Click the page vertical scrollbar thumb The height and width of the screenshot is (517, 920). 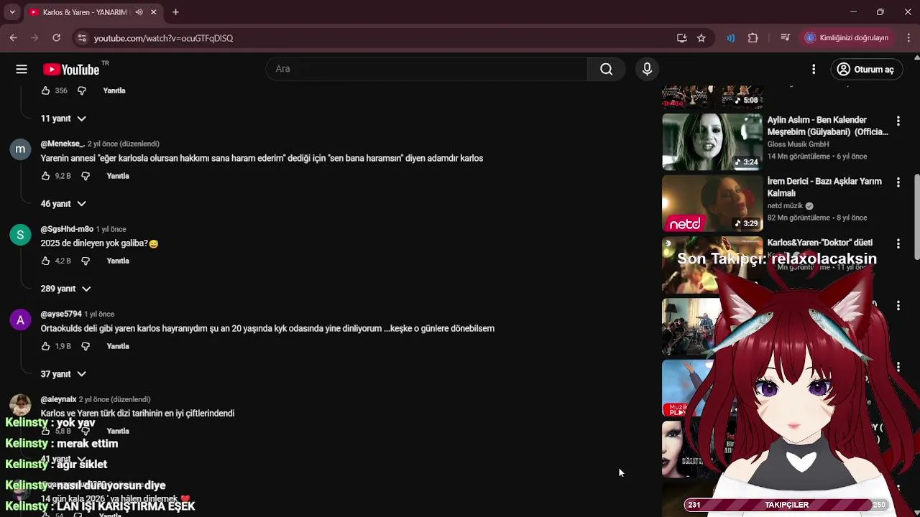(916, 218)
